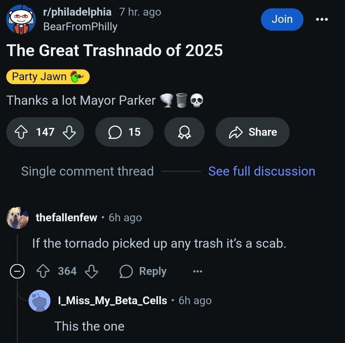
Task: Give an award to the post
Action: 184,132
